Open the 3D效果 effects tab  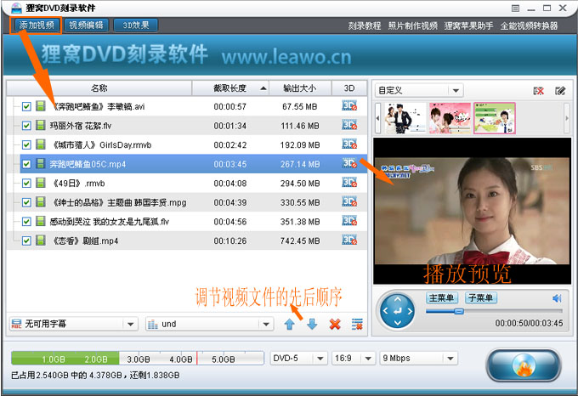point(134,25)
